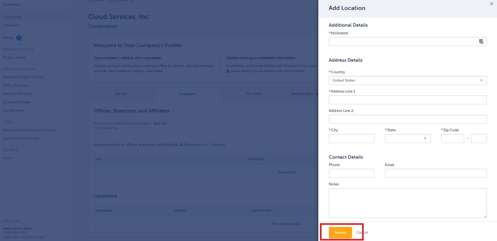
Task: Click the download icon beside Download our Template
Action: pos(181,144)
